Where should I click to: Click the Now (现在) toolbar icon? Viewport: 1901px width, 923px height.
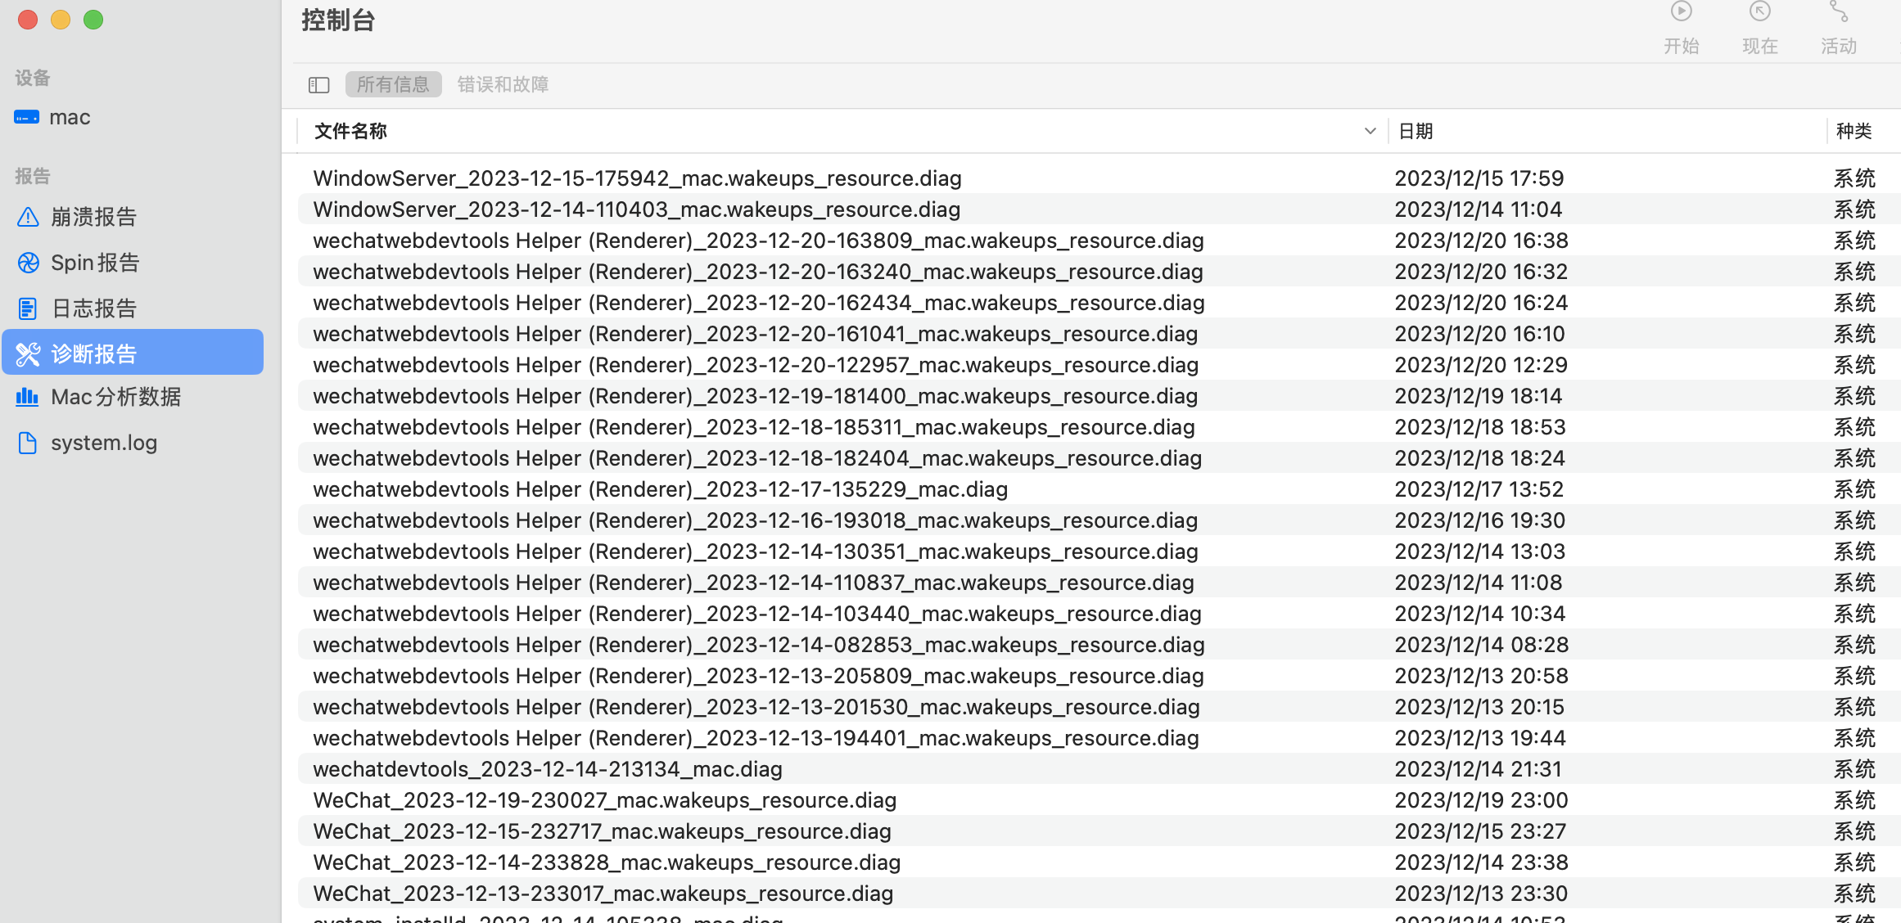click(1759, 12)
